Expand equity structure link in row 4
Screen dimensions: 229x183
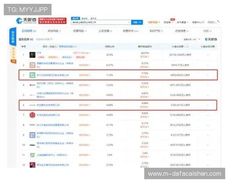(x=84, y=85)
